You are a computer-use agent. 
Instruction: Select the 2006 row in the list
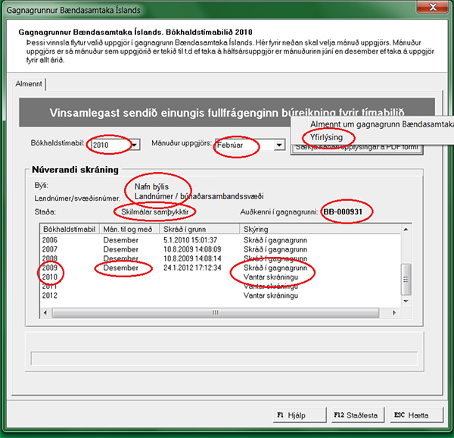click(x=220, y=240)
